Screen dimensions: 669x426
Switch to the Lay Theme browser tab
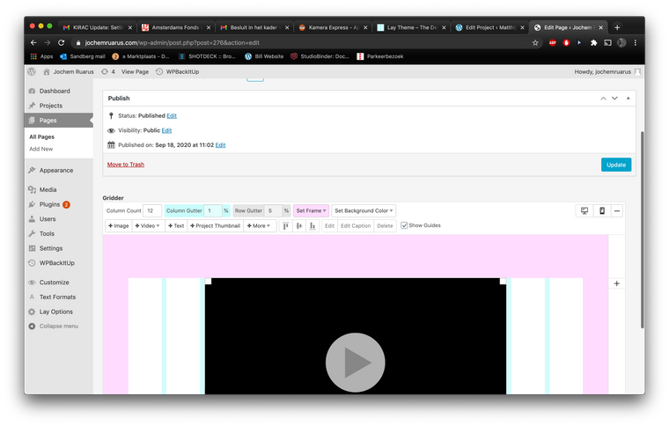tap(409, 27)
